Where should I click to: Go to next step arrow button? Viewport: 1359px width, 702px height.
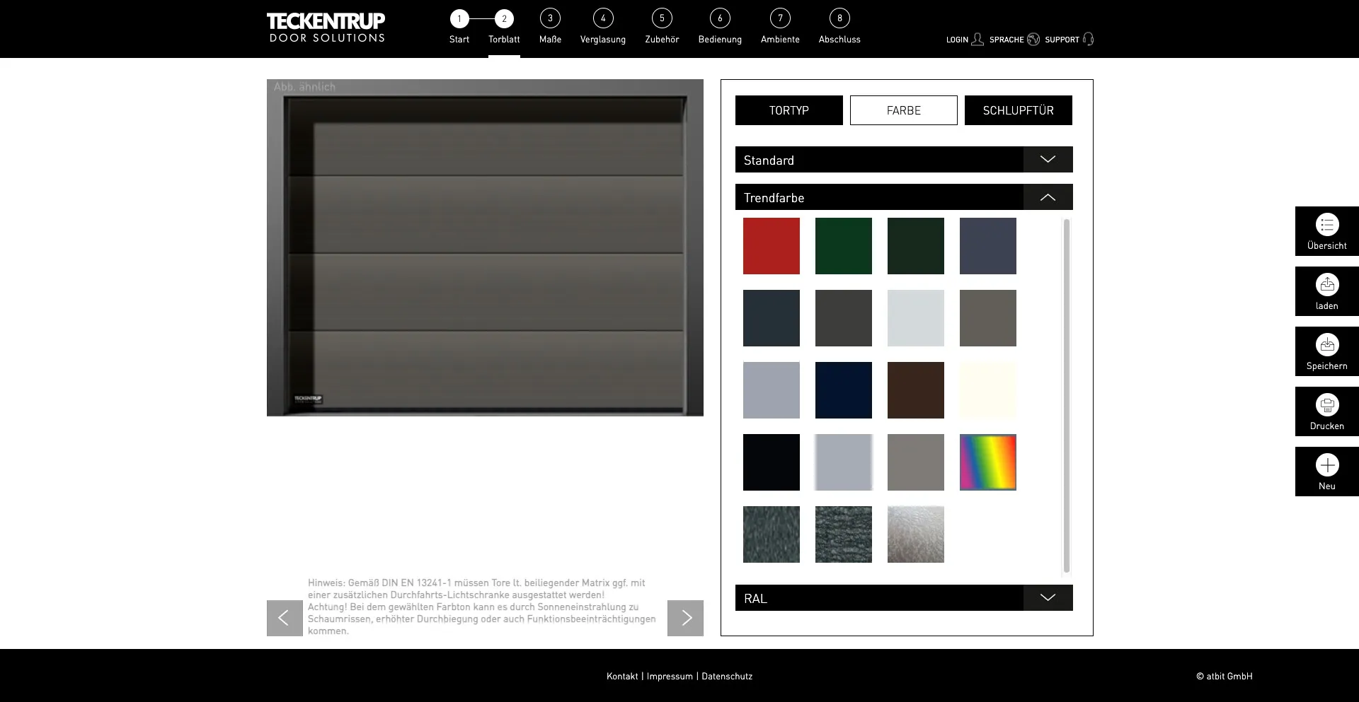[x=685, y=618]
